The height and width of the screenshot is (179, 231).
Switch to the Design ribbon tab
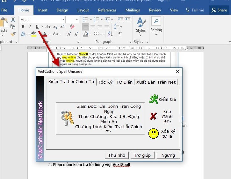[62, 10]
